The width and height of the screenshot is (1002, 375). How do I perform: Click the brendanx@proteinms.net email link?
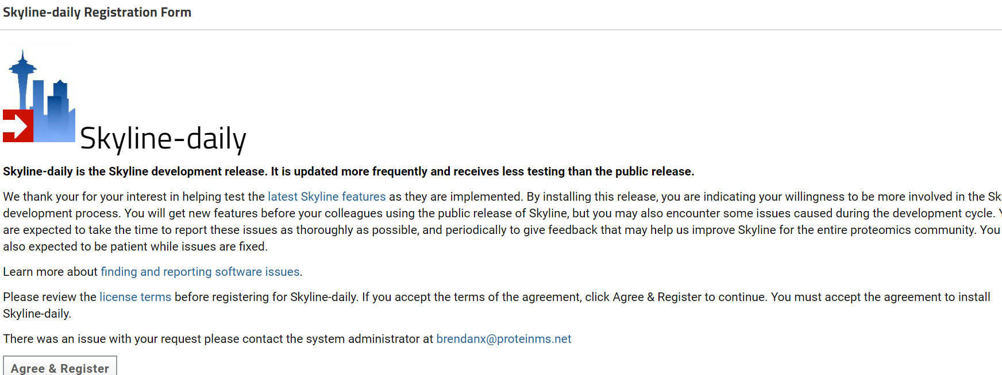[503, 339]
